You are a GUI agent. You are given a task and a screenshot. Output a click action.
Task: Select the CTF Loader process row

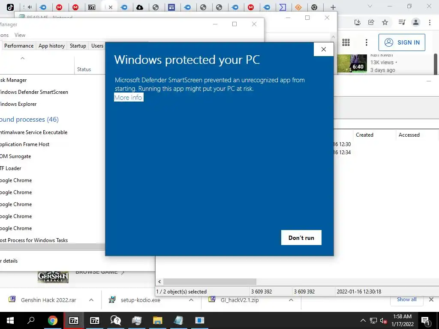pyautogui.click(x=52, y=168)
